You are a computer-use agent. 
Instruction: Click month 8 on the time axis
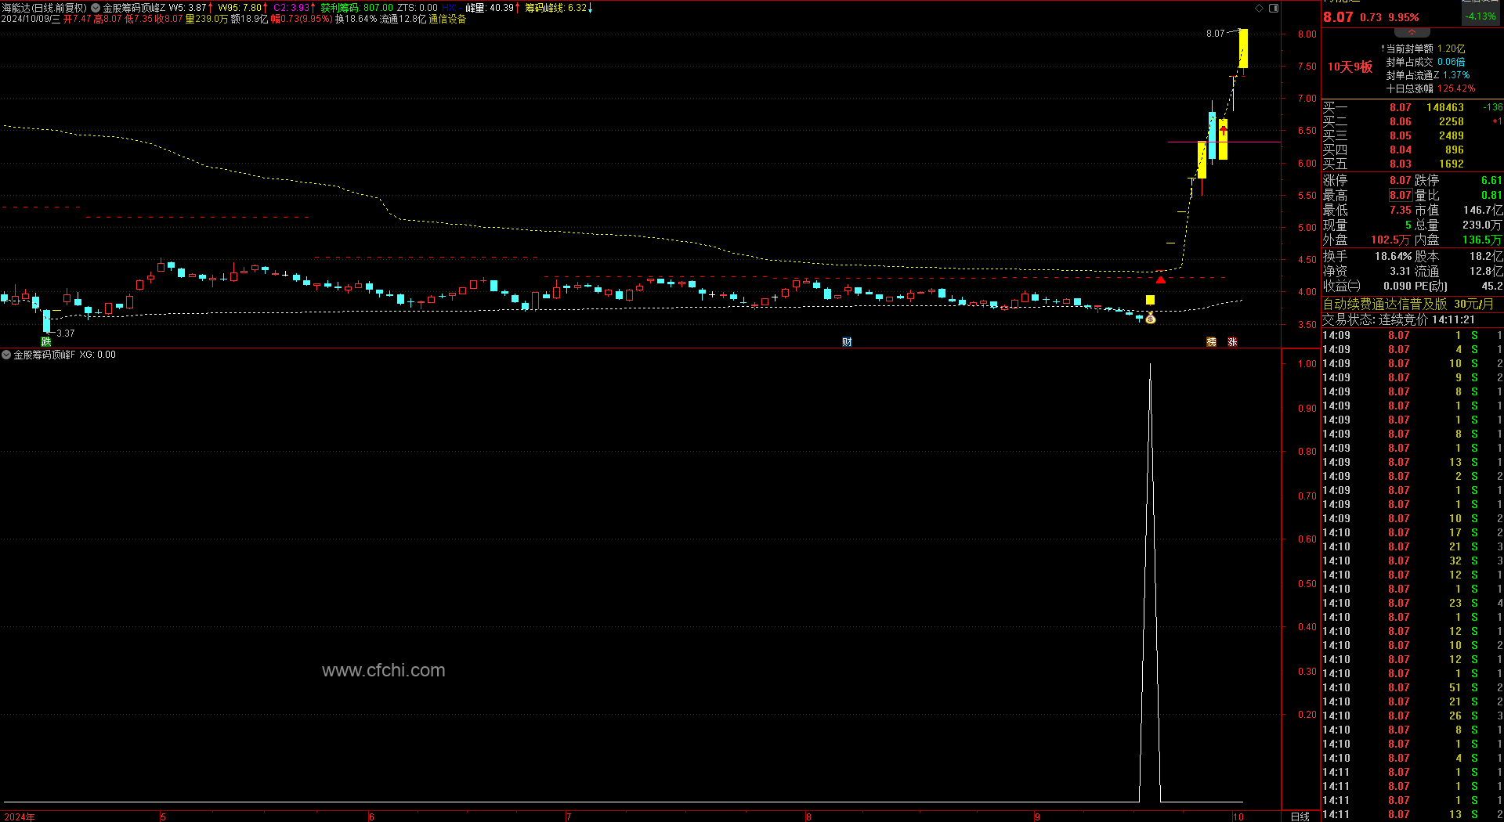click(x=808, y=817)
